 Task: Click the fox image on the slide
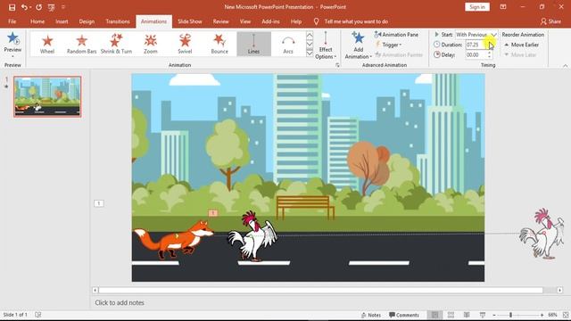174,239
